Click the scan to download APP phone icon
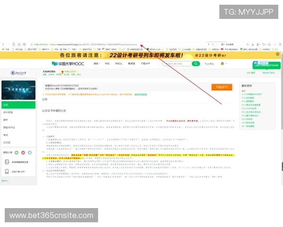This screenshot has width=283, height=227. pyautogui.click(x=7, y=171)
